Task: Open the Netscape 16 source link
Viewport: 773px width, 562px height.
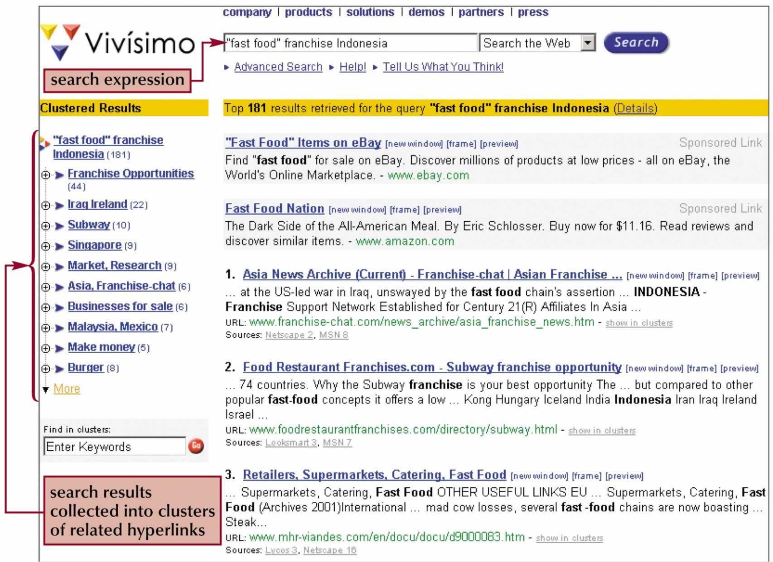Action: click(x=330, y=550)
